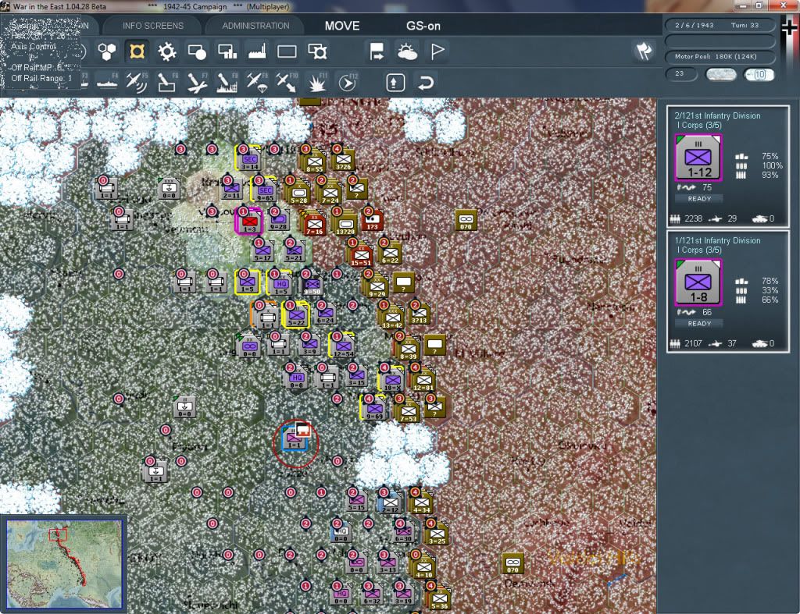Select the 18=X yellow-outlined German unit
Screen dimensions: 800x614
tap(392, 380)
